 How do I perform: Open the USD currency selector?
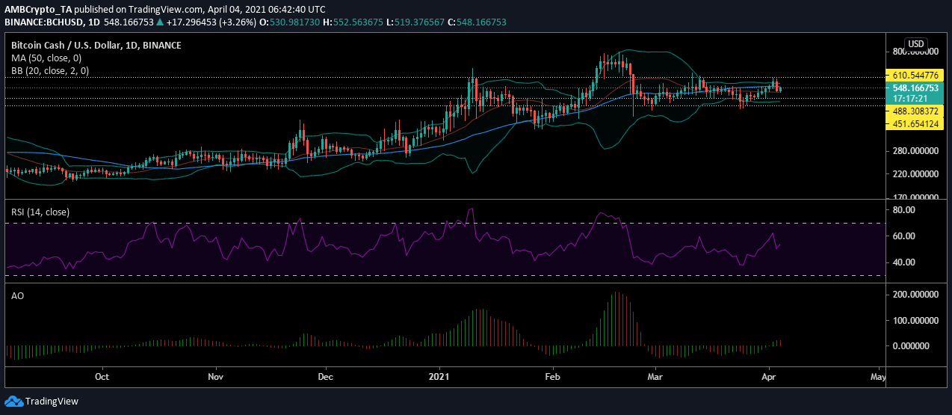point(916,44)
